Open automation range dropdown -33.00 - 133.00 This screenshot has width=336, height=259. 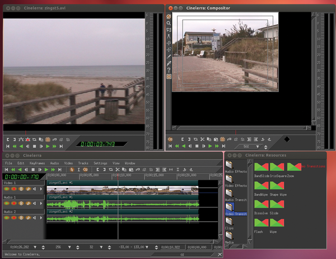point(147,247)
